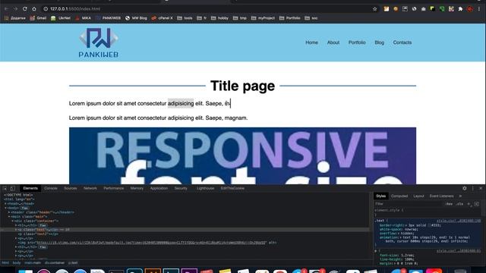The height and width of the screenshot is (273, 486).
Task: Select the div.container breadcrumb
Action: 55,263
